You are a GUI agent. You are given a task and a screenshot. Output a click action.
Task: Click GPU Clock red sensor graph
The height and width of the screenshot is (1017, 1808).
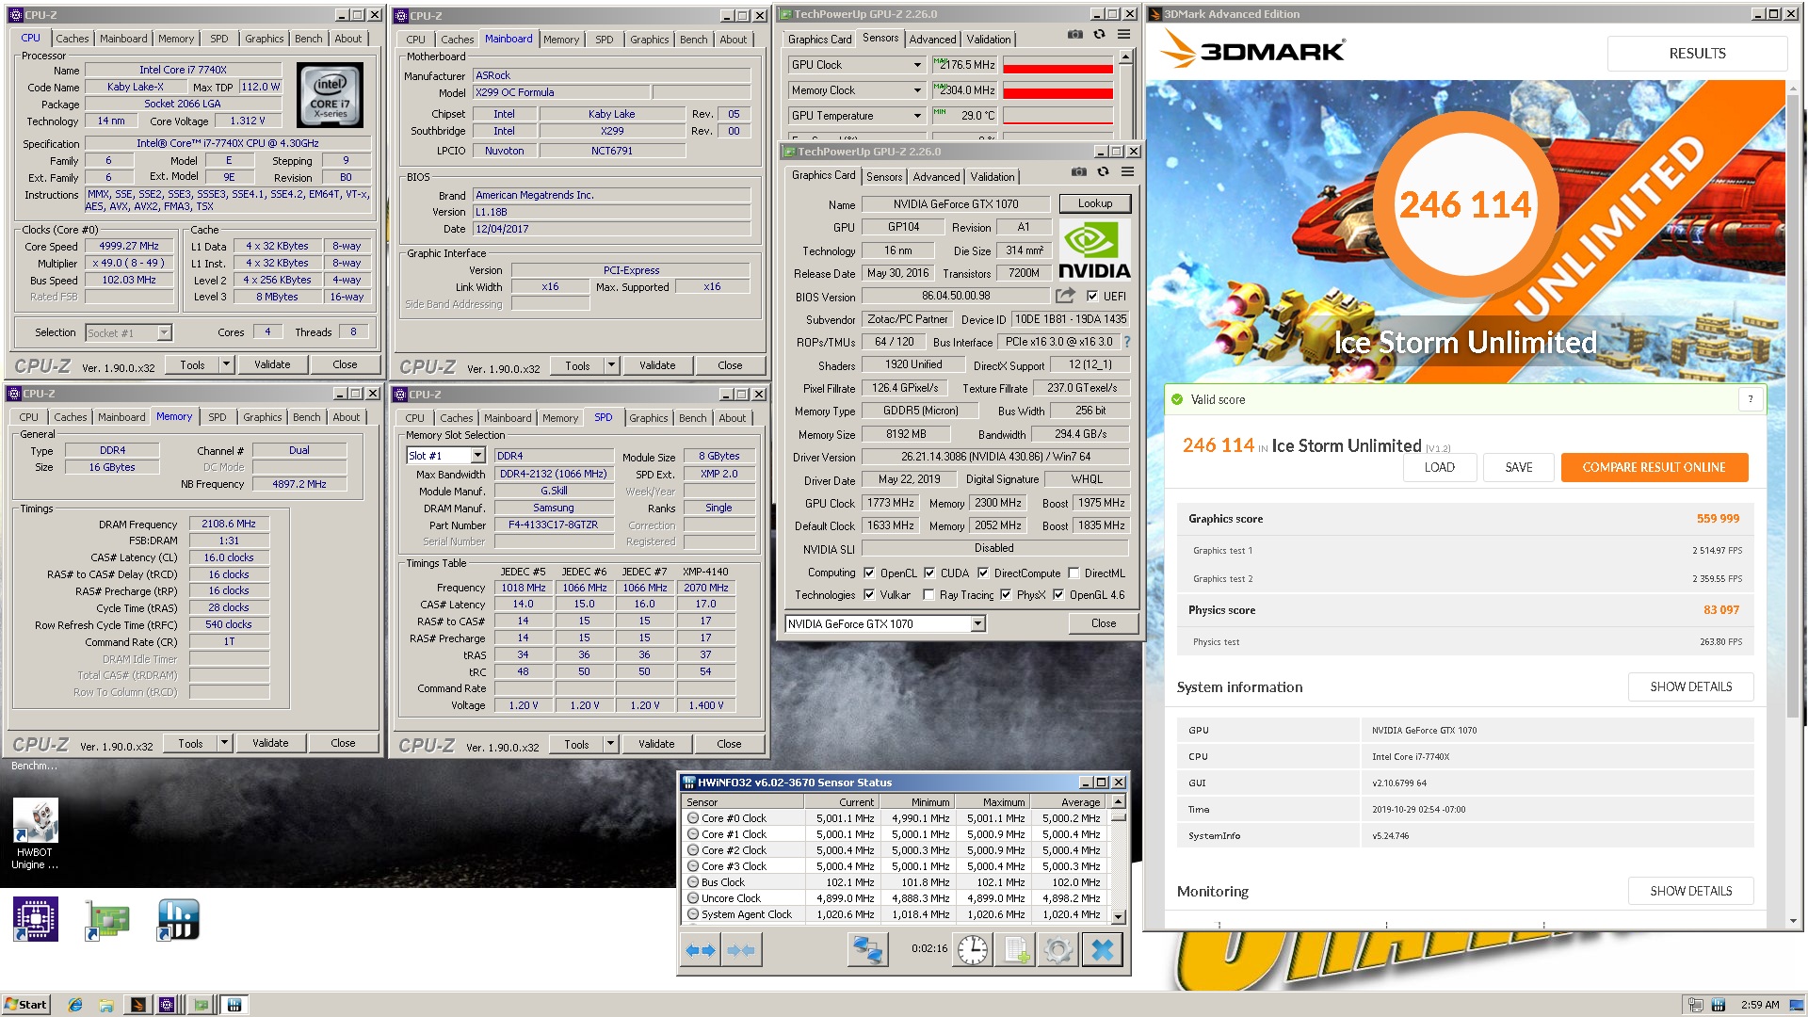tap(1057, 65)
